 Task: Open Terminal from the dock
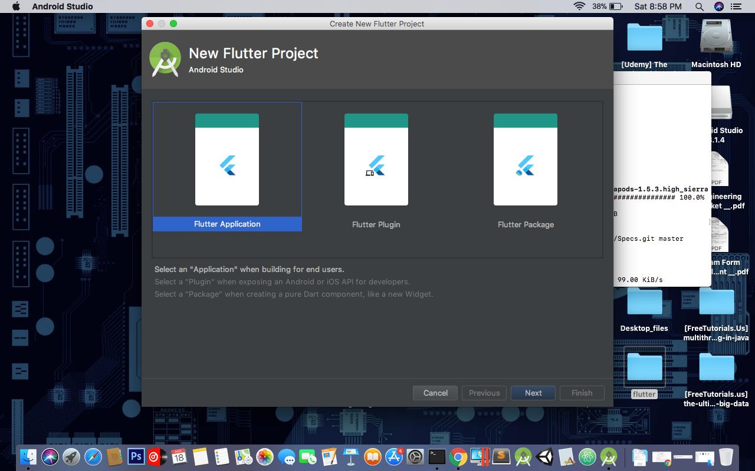click(x=436, y=456)
